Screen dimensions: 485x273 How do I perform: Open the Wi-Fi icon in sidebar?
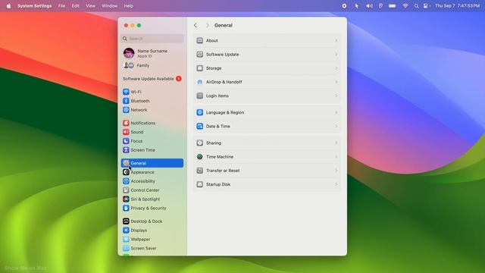click(126, 92)
